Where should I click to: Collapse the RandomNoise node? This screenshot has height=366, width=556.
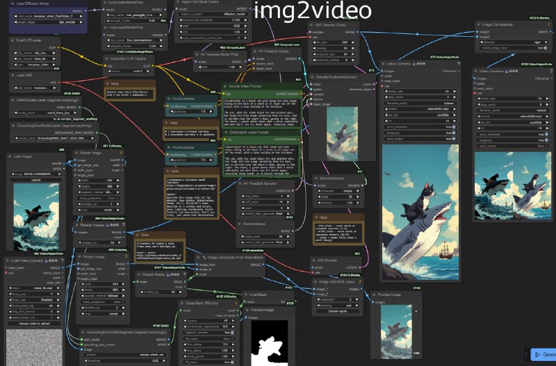click(x=239, y=224)
